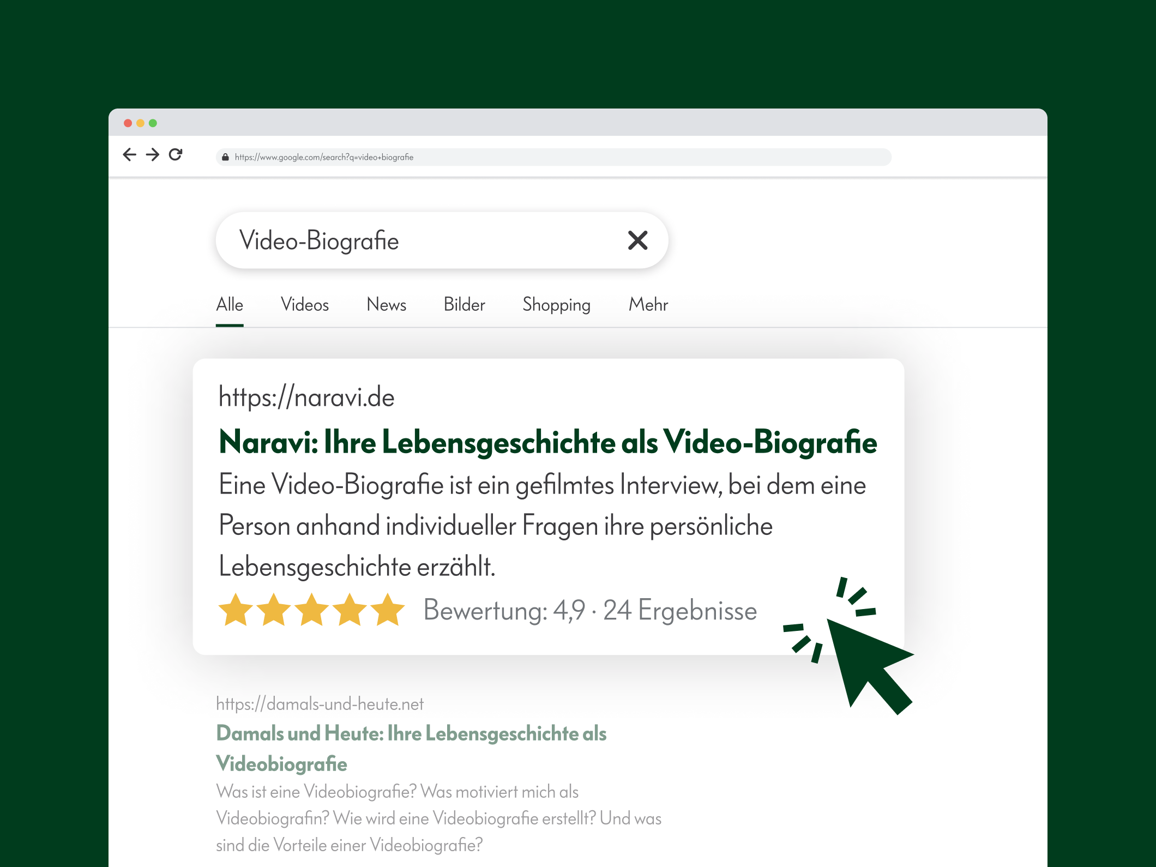
Task: Reload the page with the refresh icon
Action: [176, 155]
